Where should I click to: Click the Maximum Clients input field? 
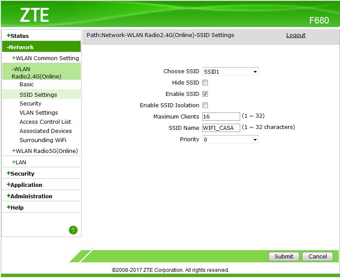pyautogui.click(x=221, y=117)
